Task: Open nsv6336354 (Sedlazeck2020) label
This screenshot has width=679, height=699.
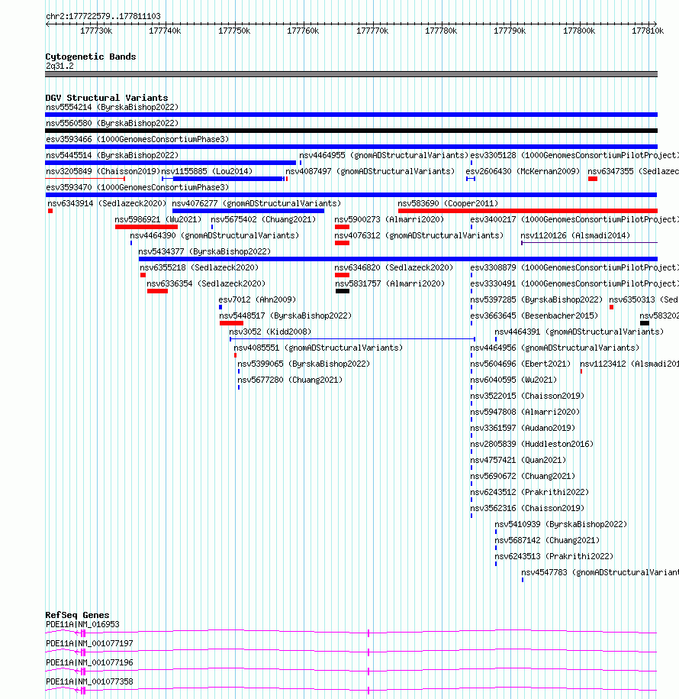Action: pos(206,284)
